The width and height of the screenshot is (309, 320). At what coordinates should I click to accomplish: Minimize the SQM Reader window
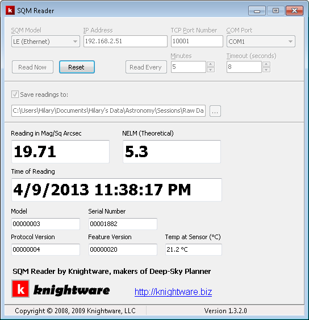pyautogui.click(x=257, y=11)
